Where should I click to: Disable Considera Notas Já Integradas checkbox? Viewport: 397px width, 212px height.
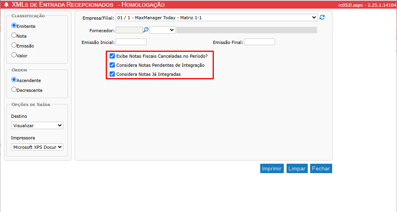pyautogui.click(x=112, y=74)
